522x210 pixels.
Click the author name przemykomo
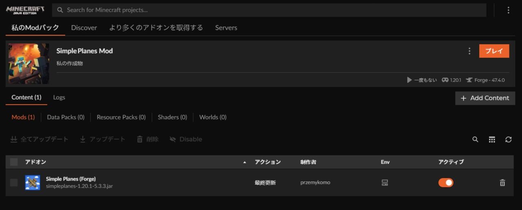point(315,183)
